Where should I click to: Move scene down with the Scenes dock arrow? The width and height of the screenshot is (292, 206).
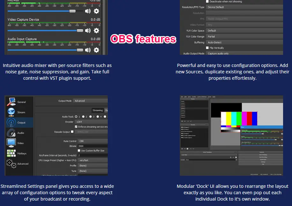(x=191, y=121)
